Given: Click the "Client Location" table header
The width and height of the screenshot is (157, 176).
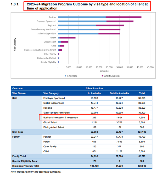Looking at the screenshot, I should (x=94, y=89).
